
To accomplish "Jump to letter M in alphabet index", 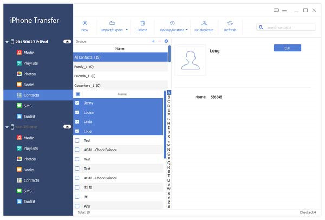I will tap(169, 145).
